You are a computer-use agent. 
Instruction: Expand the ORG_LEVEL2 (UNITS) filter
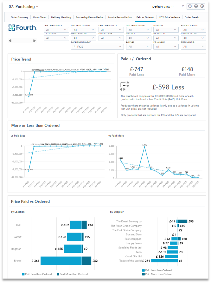[x=84, y=30]
